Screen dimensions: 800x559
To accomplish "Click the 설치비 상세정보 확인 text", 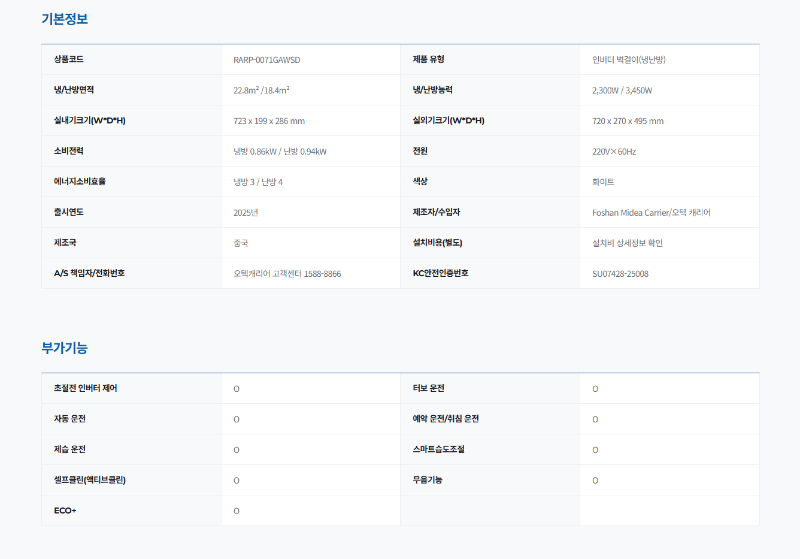I will tap(627, 243).
